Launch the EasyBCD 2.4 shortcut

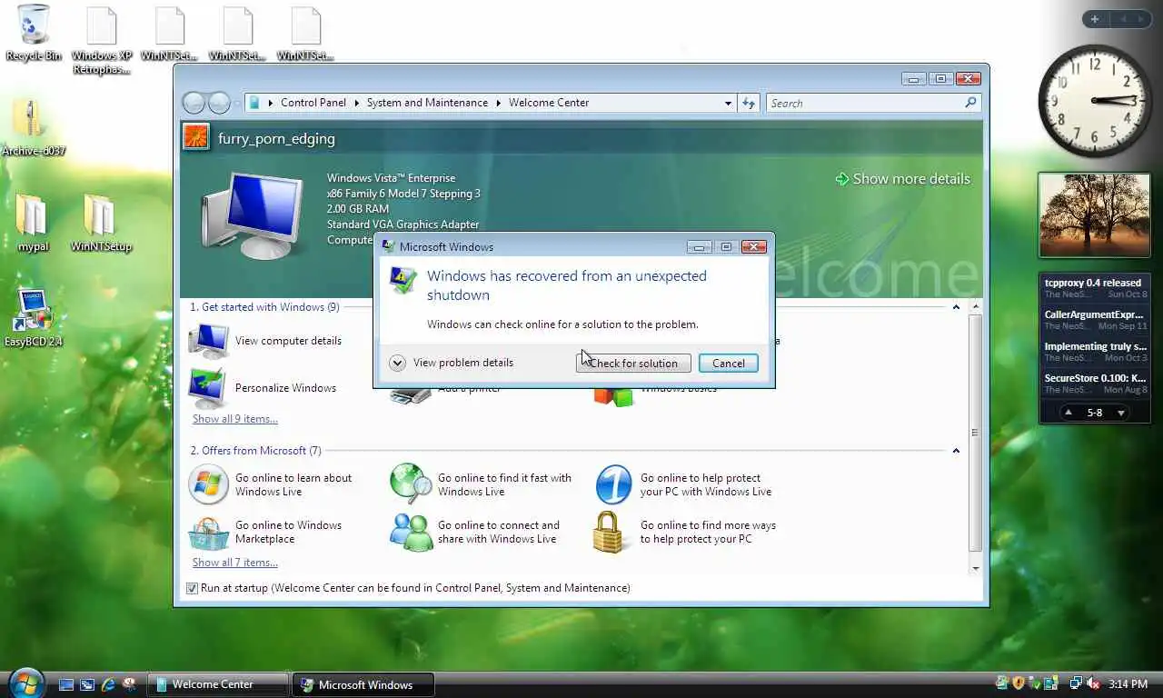point(34,318)
